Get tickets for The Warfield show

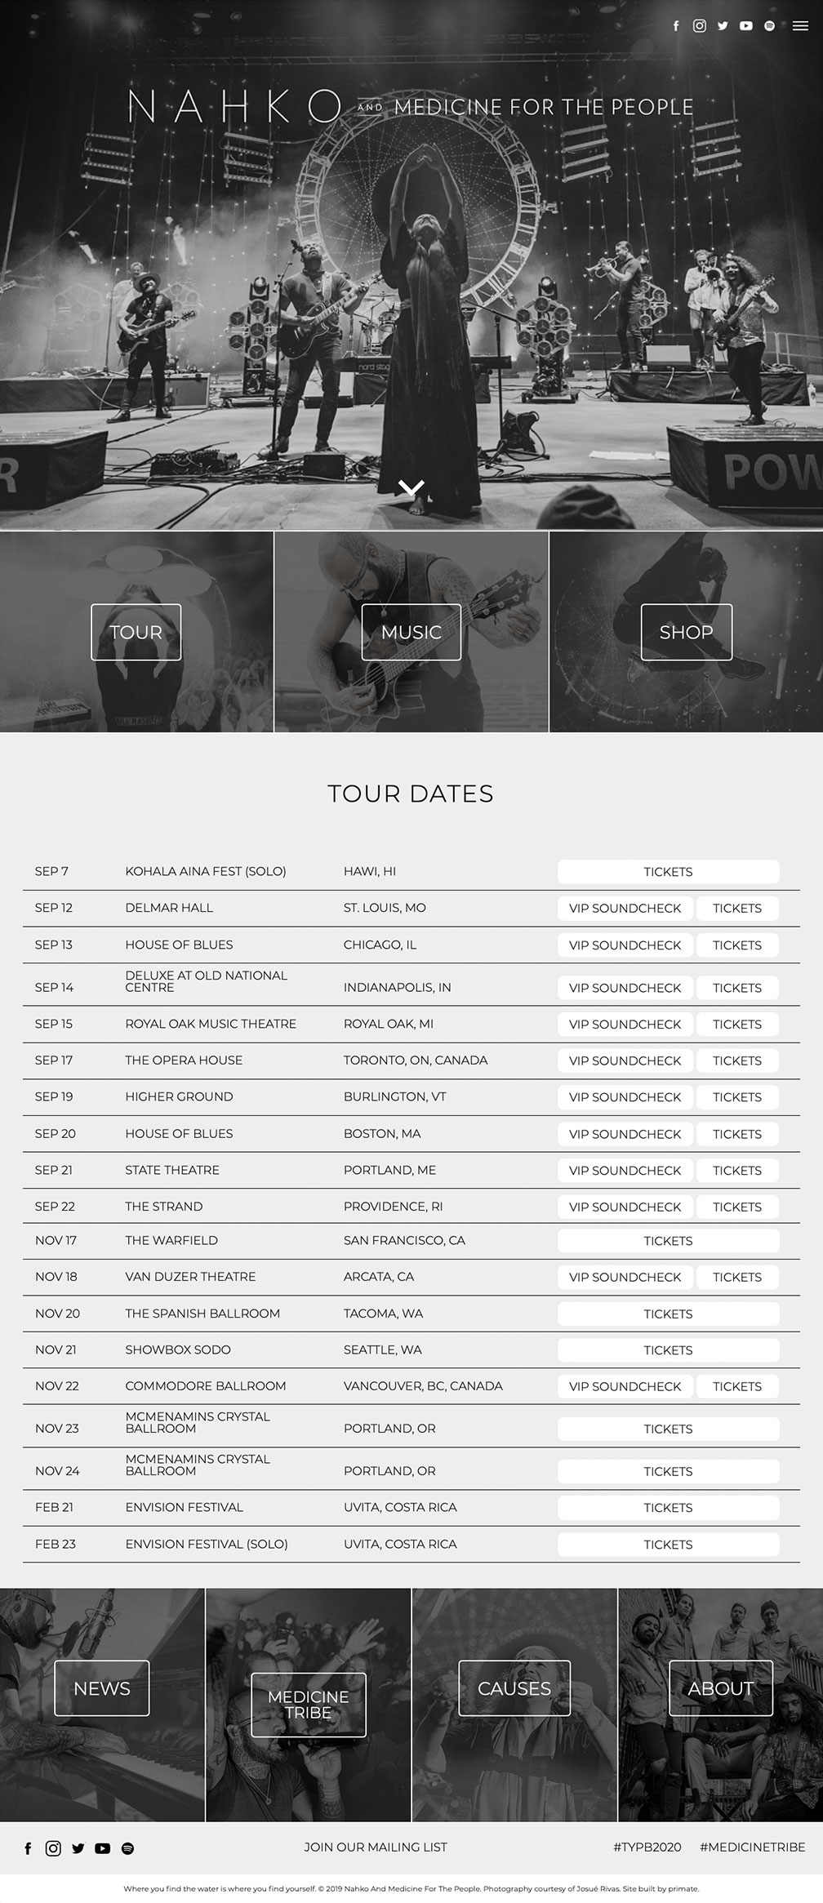coord(668,1240)
